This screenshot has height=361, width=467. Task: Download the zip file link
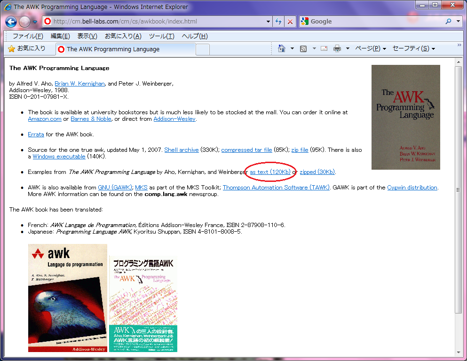point(300,150)
